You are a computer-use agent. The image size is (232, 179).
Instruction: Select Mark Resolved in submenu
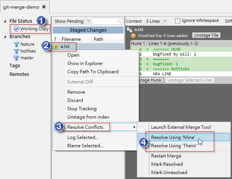pos(167,164)
